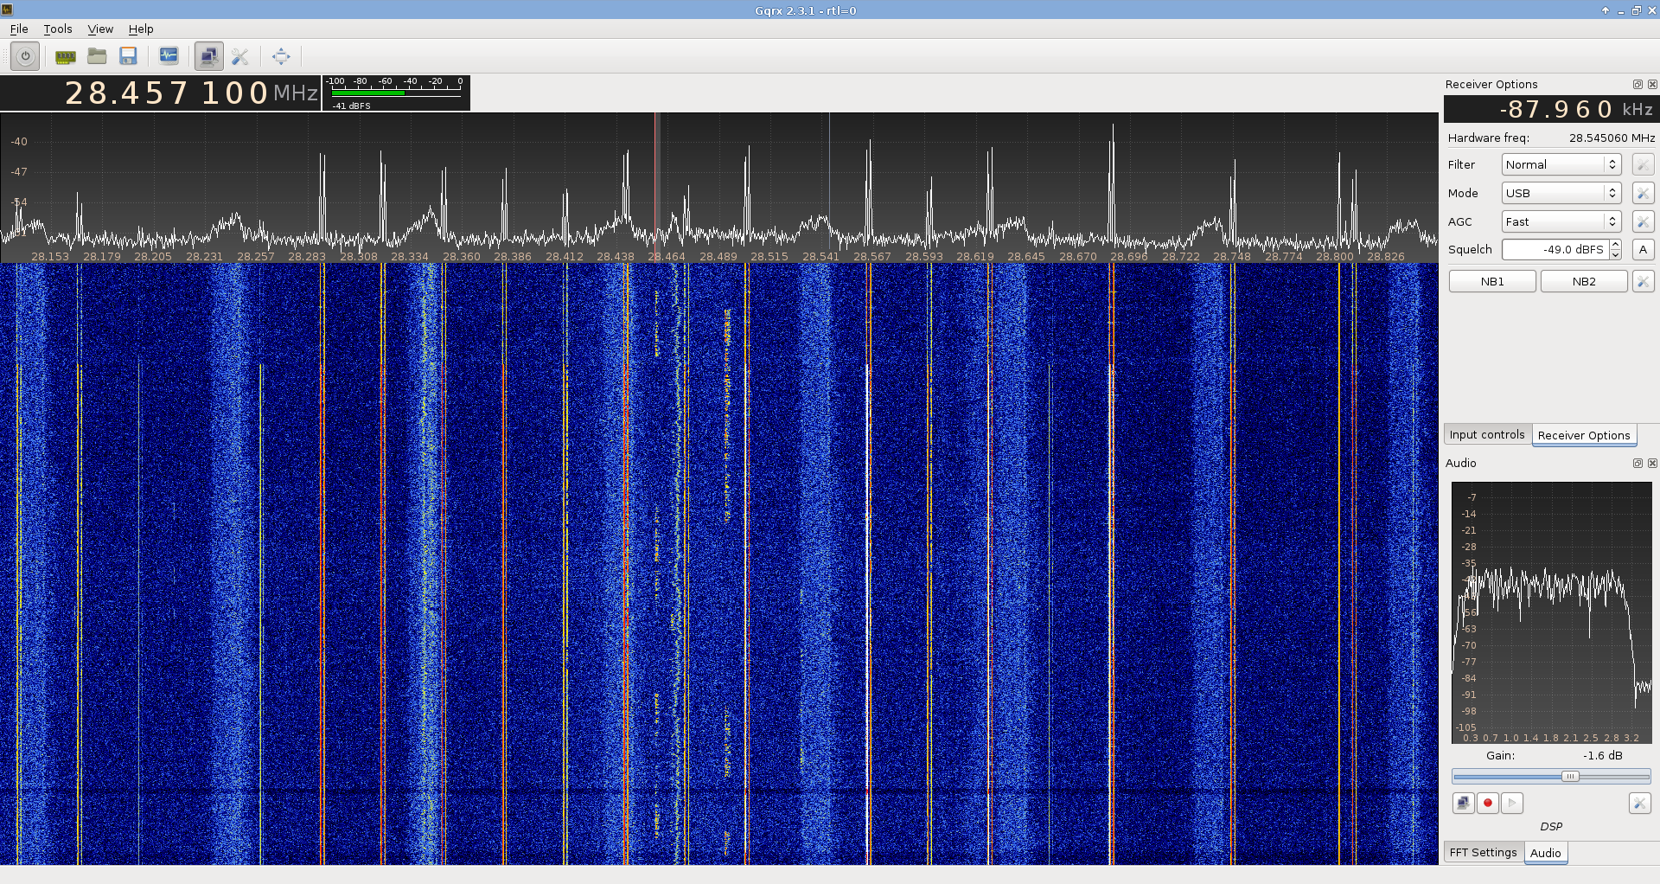
Task: Expand the Filter dropdown set to Normal
Action: (1561, 164)
